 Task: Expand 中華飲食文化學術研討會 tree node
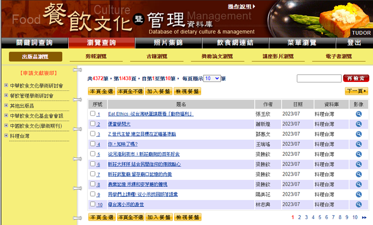click(x=6, y=85)
